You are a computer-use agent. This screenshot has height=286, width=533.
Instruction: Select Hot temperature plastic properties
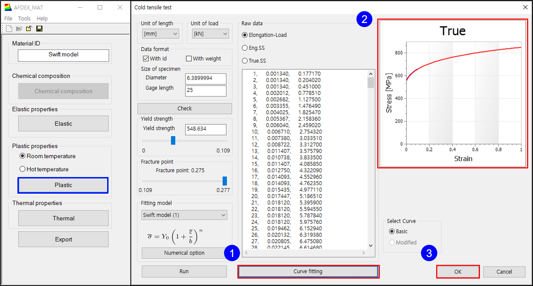coord(44,169)
